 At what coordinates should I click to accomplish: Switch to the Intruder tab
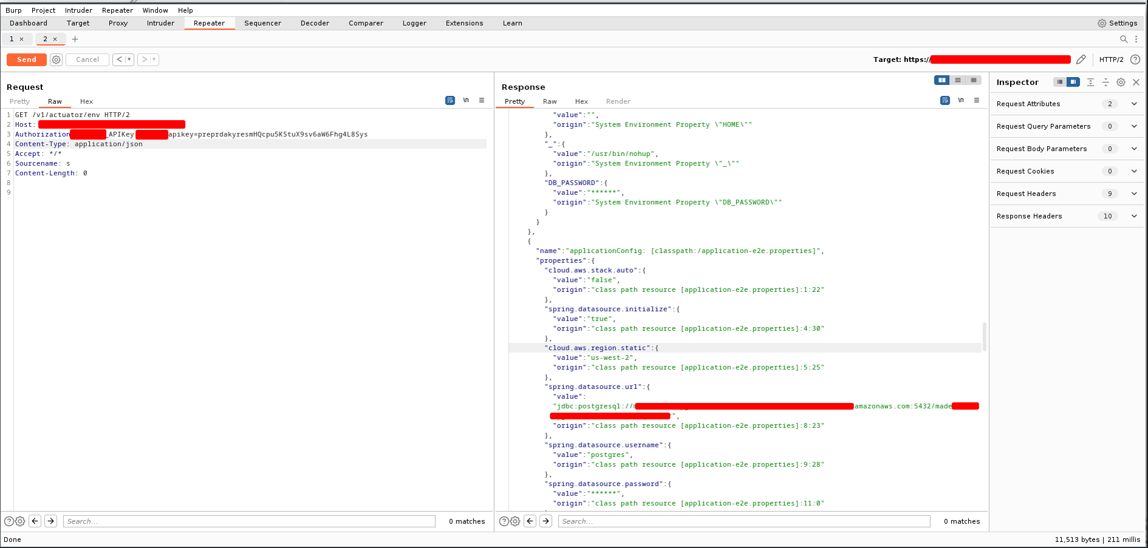tap(160, 23)
